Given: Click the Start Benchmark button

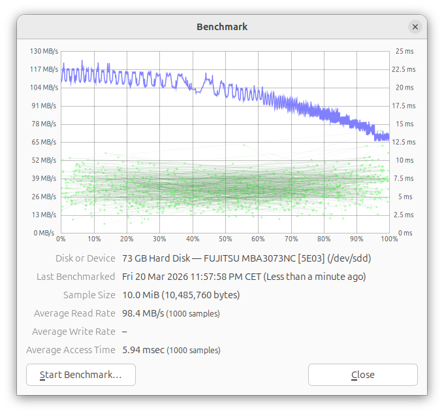Looking at the screenshot, I should pyautogui.click(x=81, y=375).
